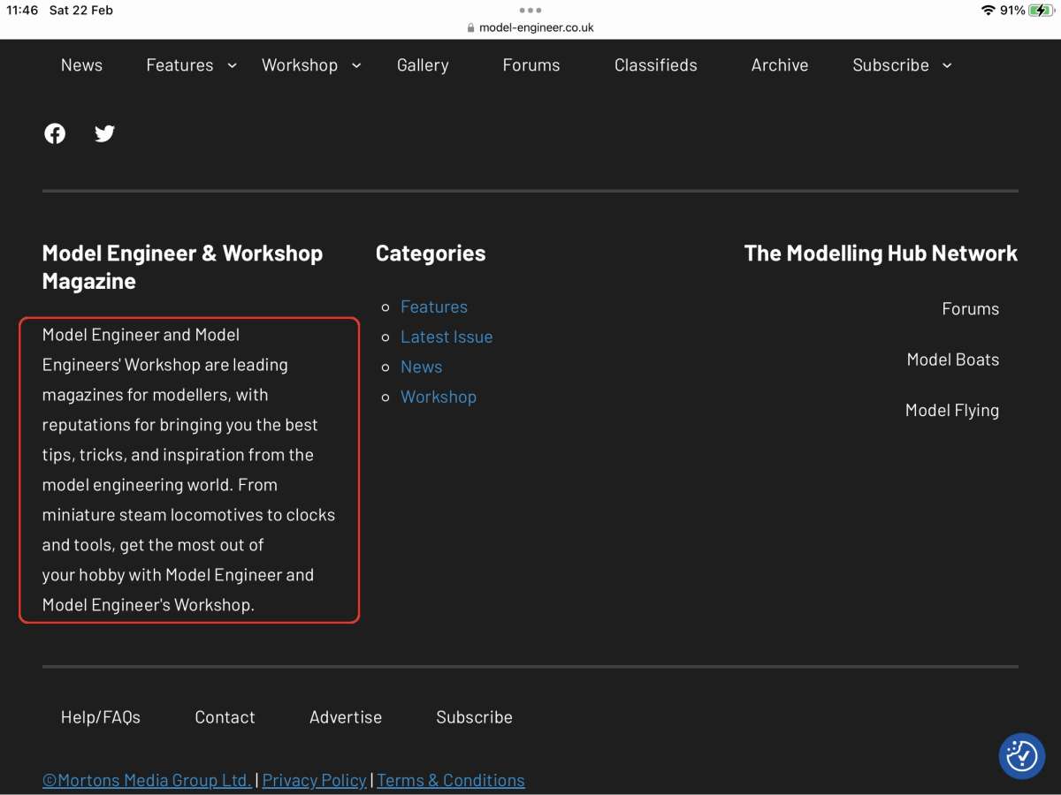
Task: Open the Classifieds nav item
Action: click(x=656, y=65)
